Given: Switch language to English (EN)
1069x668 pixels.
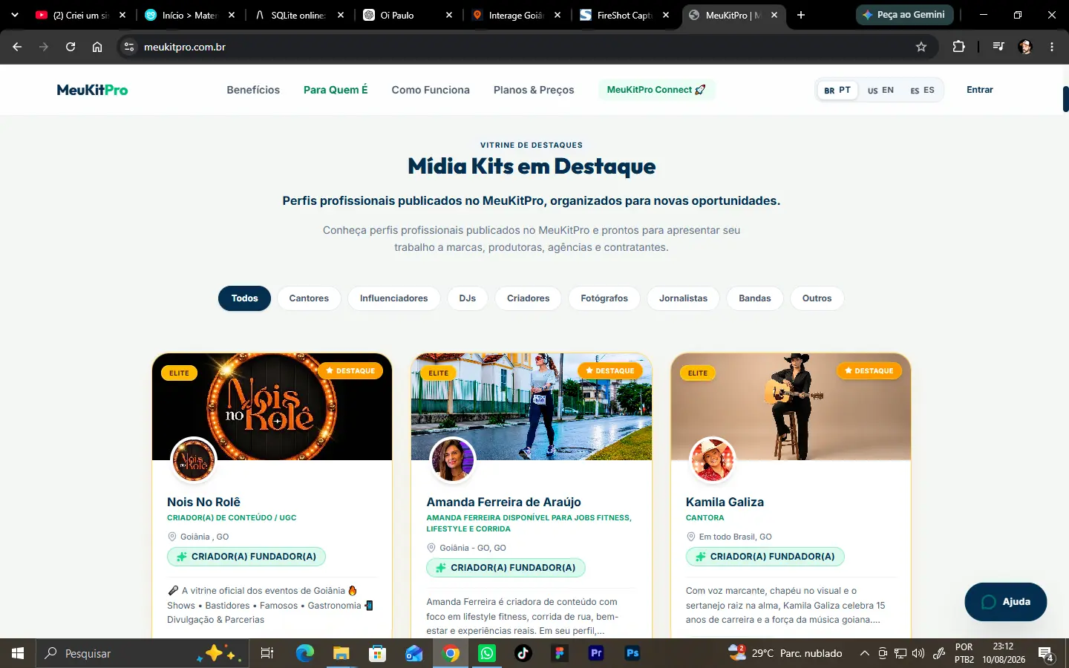Looking at the screenshot, I should point(880,90).
